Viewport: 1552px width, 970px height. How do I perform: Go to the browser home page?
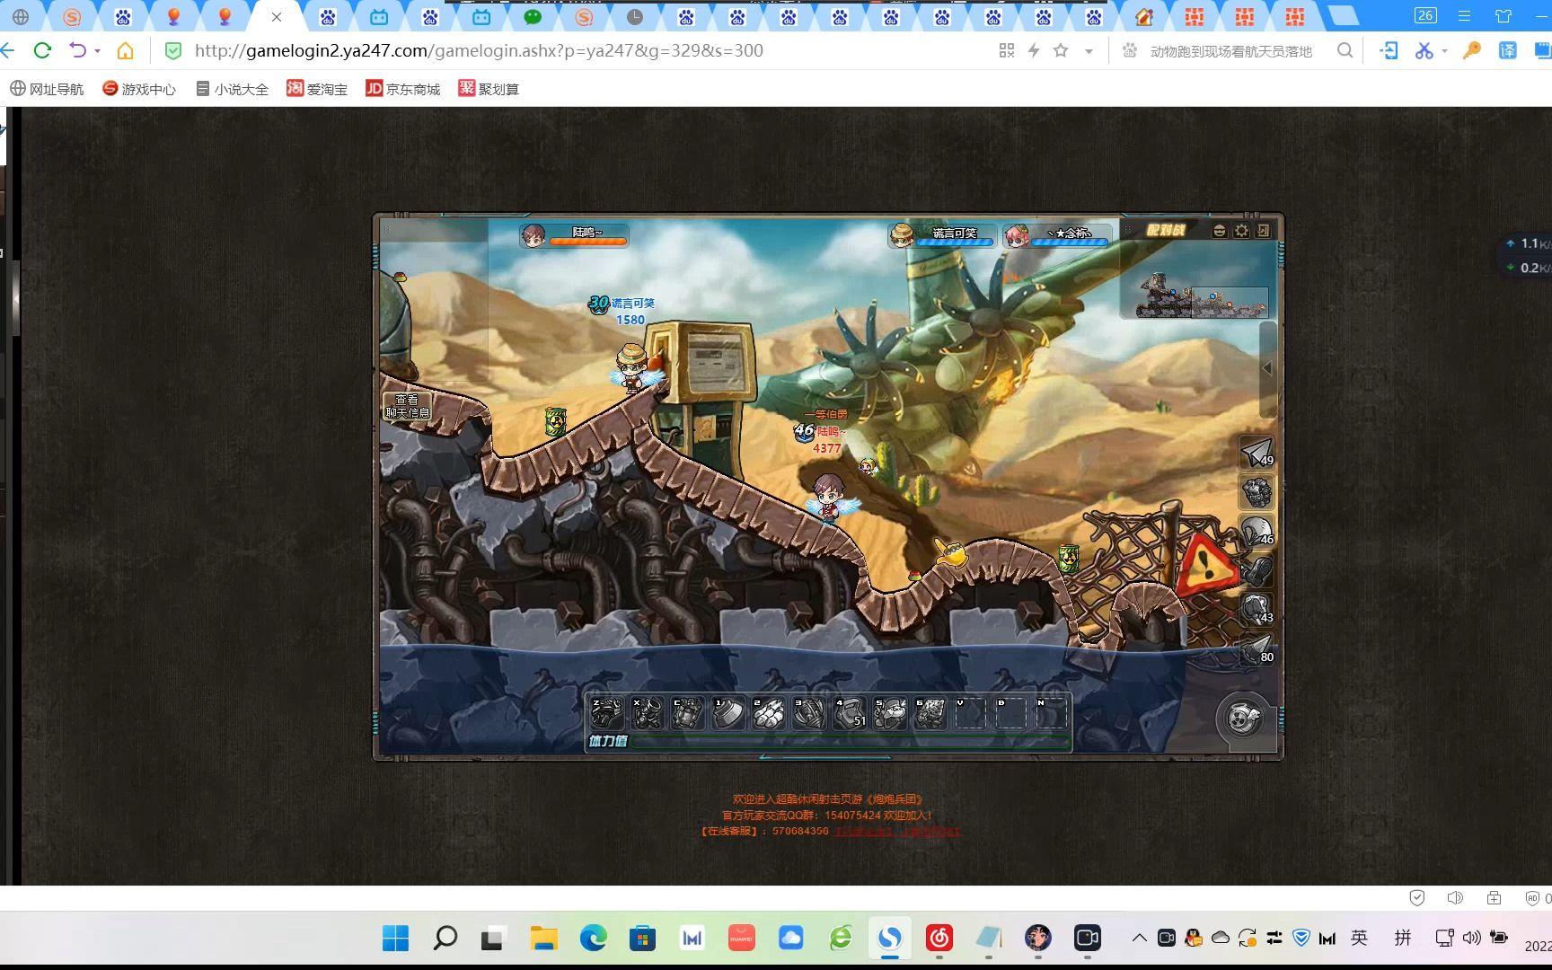[126, 50]
